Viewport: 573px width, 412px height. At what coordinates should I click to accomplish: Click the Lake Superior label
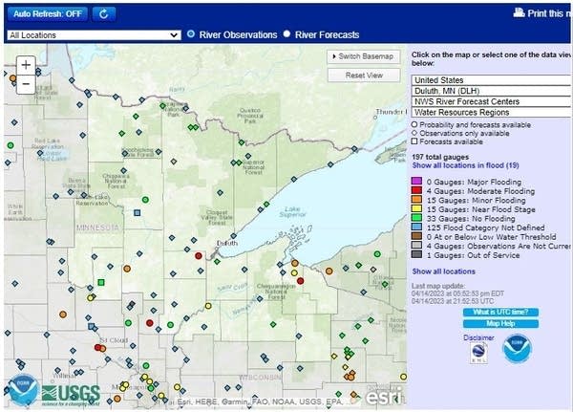pos(293,211)
